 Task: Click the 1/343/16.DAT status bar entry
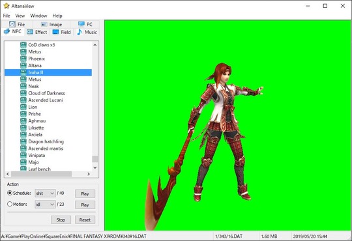coord(229,236)
